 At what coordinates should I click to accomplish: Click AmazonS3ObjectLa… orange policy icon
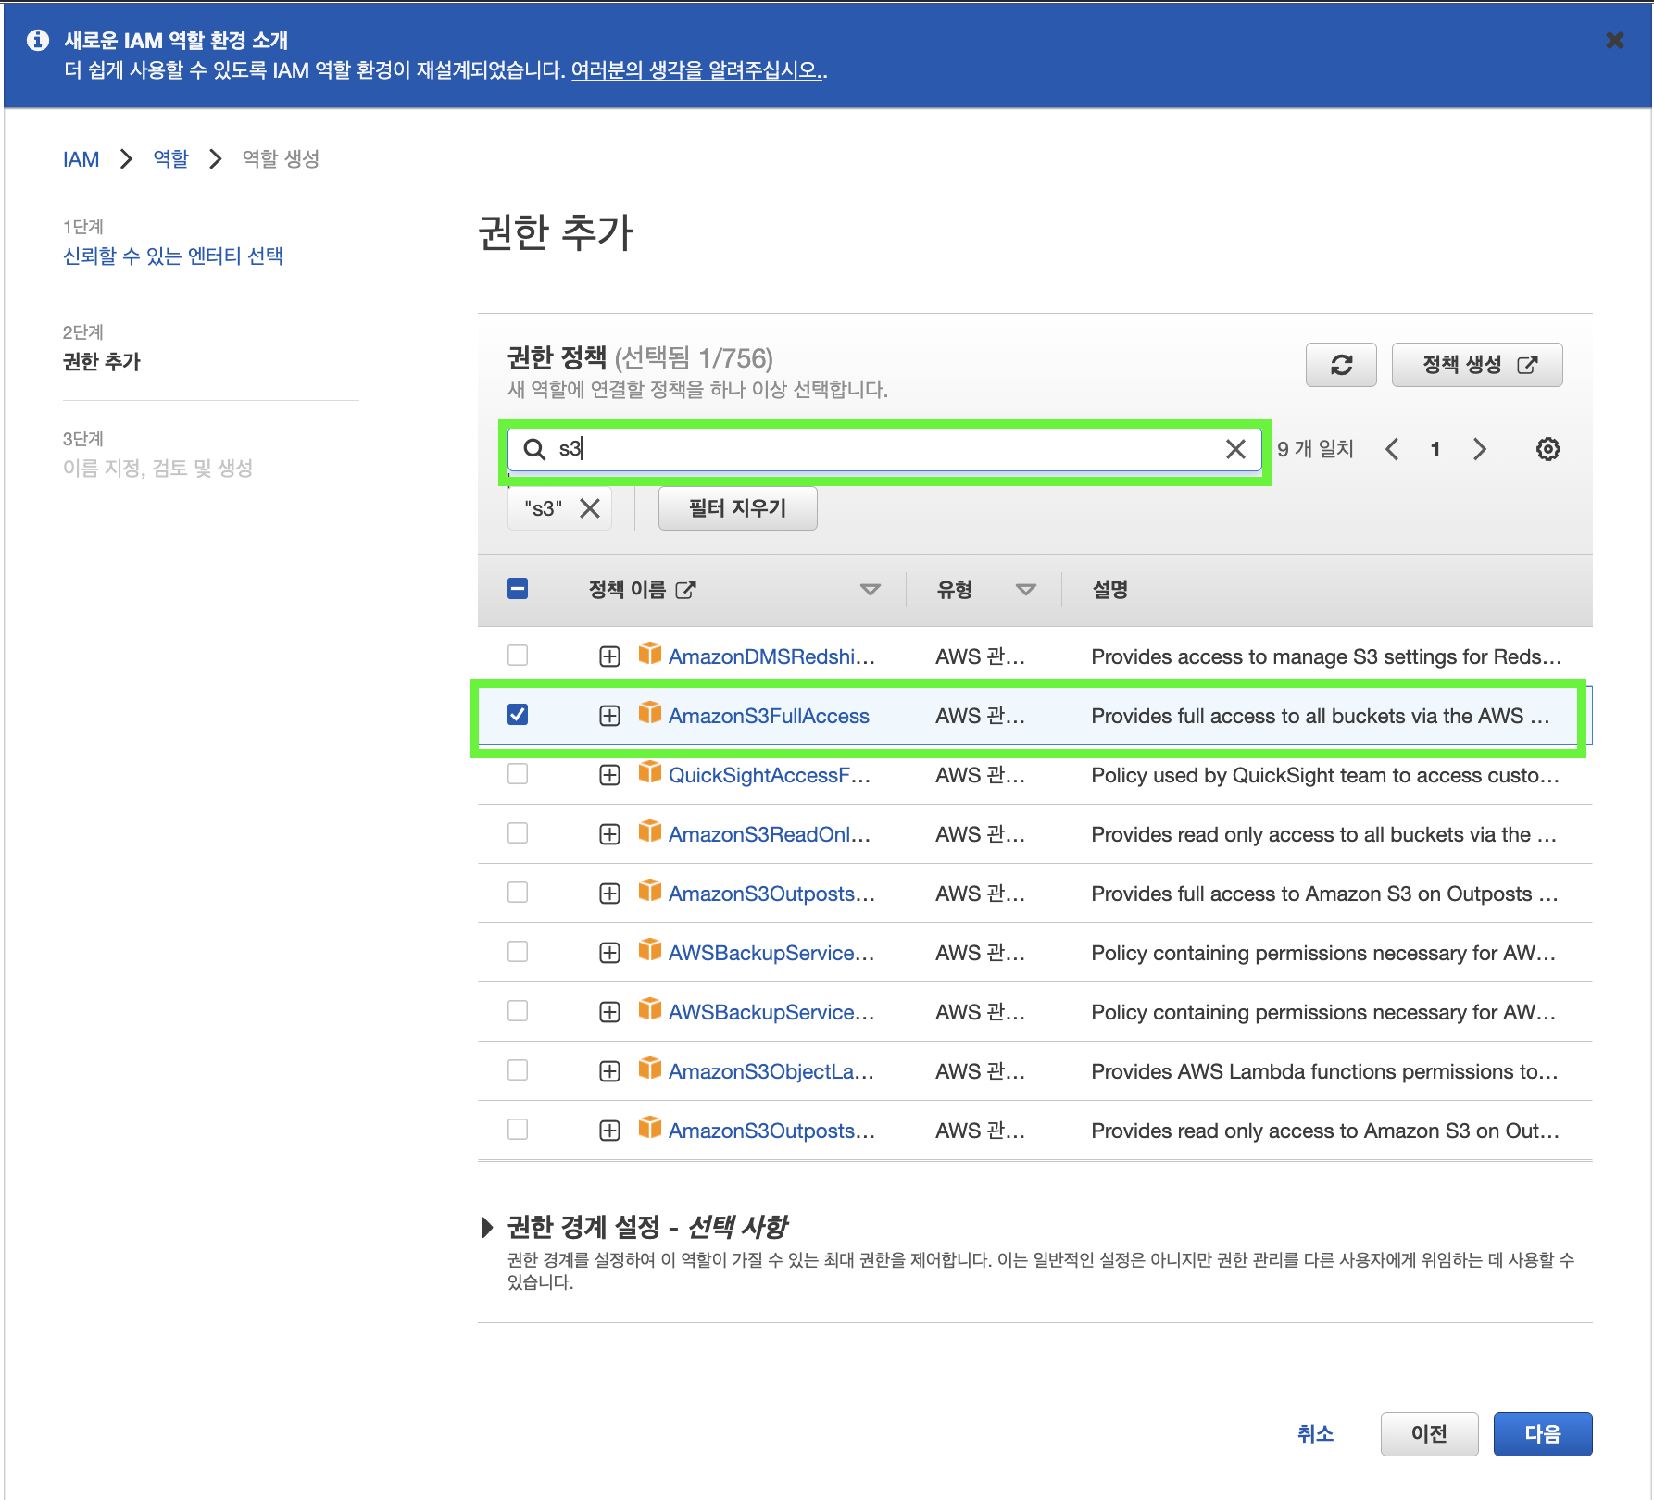[x=650, y=1069]
